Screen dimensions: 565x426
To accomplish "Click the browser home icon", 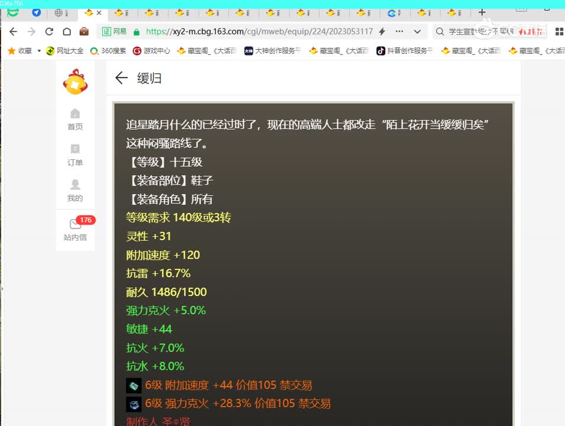I will pyautogui.click(x=67, y=33).
